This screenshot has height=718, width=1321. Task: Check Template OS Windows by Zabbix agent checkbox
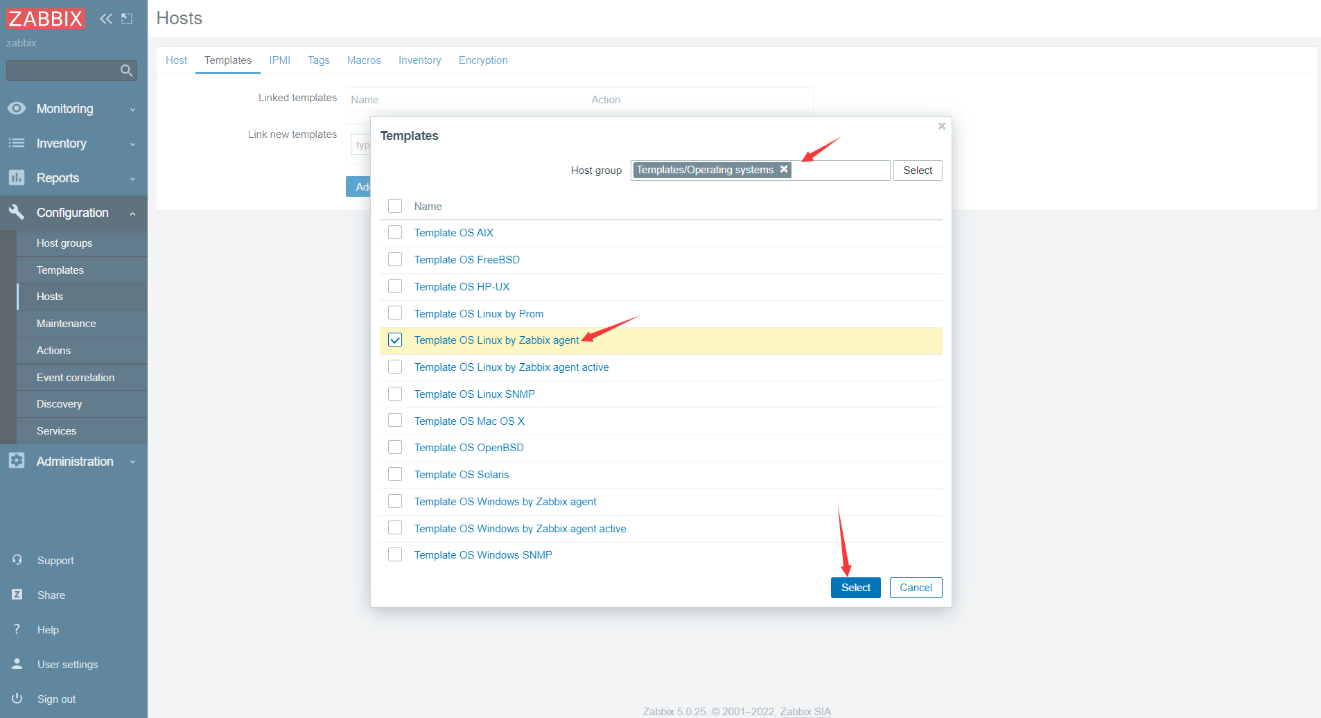click(395, 501)
